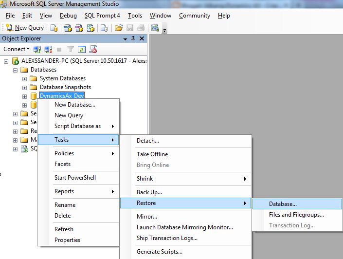Screen dimensions: 343x259
Task: Open the File menu
Action: pyautogui.click(x=10, y=16)
